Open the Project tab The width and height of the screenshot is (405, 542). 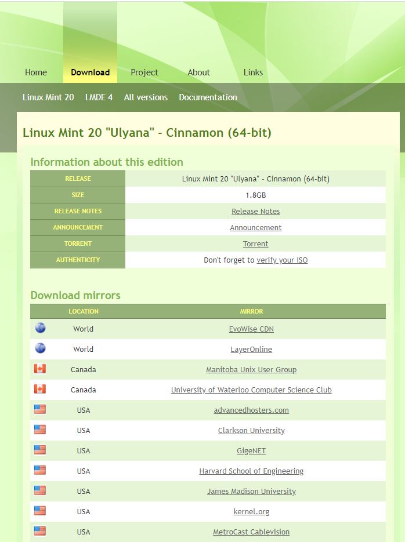[x=144, y=72]
